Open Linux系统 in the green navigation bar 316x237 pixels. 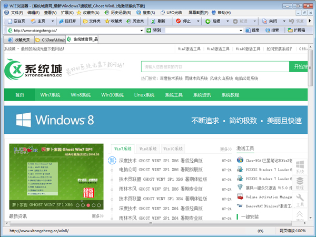[x=144, y=95]
